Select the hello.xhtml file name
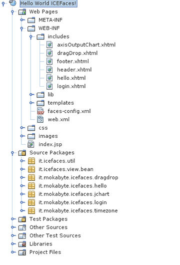 [x=71, y=78]
